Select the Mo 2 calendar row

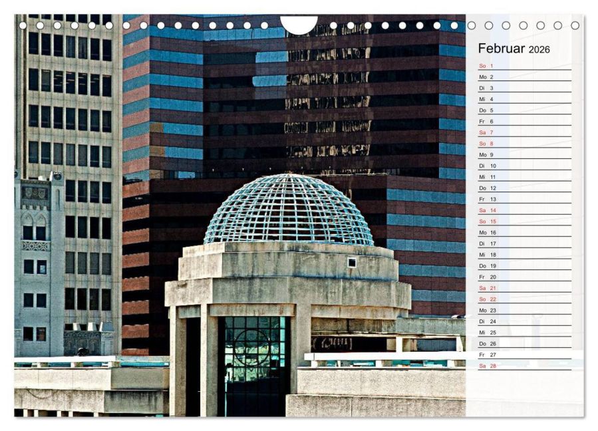tap(525, 77)
